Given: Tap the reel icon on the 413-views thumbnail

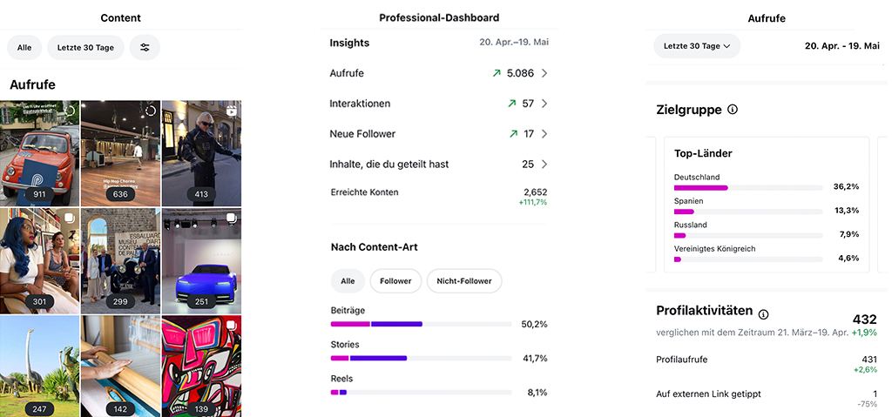Looking at the screenshot, I should tap(232, 111).
